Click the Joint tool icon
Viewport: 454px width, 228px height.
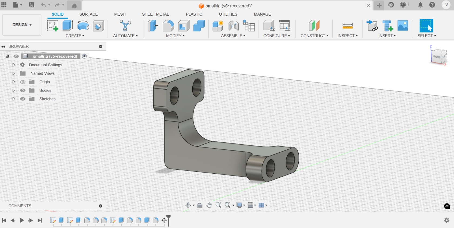tap(233, 26)
